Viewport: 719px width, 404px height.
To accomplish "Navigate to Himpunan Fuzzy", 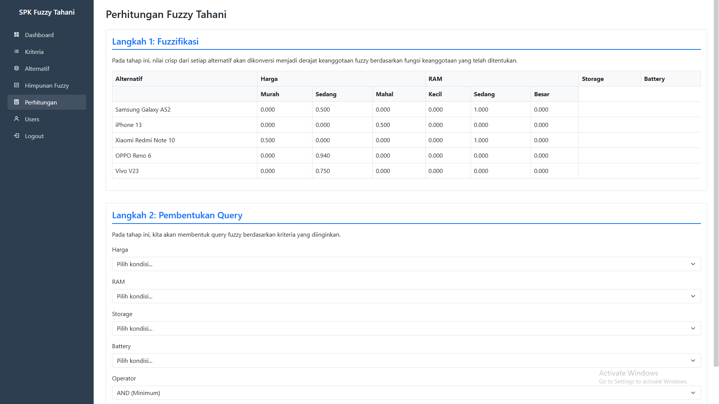I will pyautogui.click(x=47, y=85).
